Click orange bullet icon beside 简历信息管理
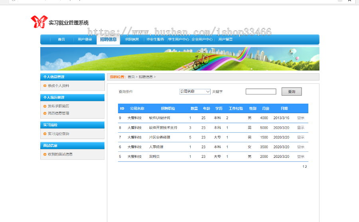 click(45, 113)
